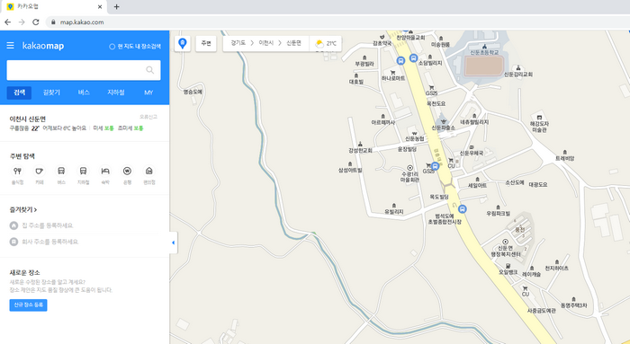Explore nearby 편의점 convenience store icon
This screenshot has width=630, height=344.
[x=149, y=172]
